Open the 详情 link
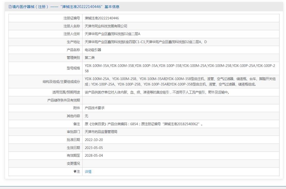Viewport: 286px width, 189px height. (88, 172)
